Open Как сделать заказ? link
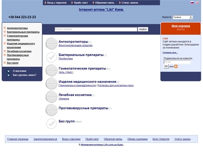The height and width of the screenshot is (152, 203). [x=24, y=75]
